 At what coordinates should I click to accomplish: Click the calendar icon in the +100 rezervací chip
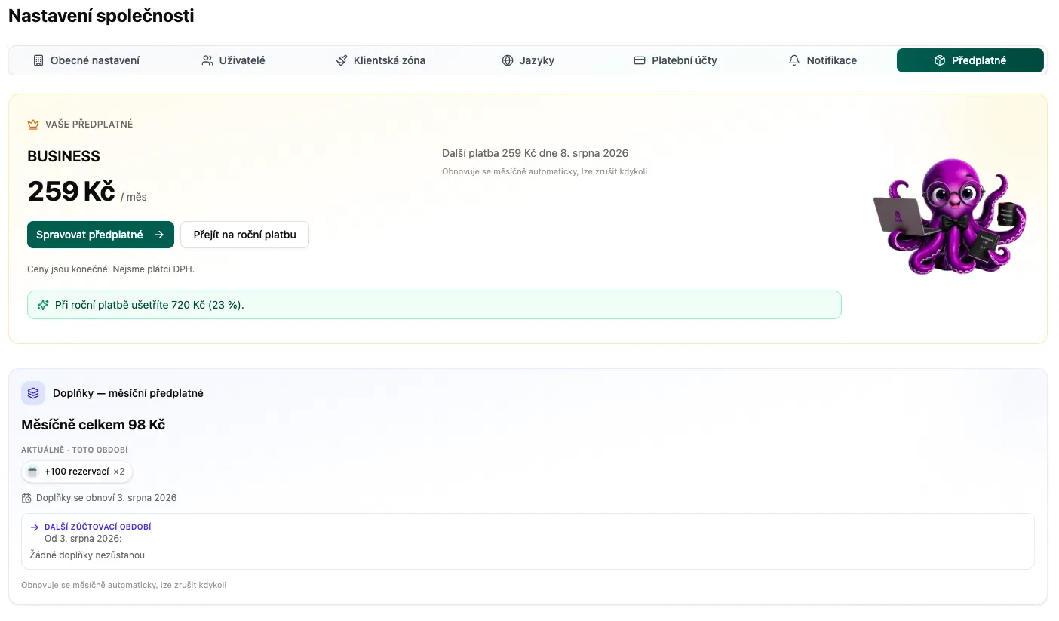click(32, 472)
